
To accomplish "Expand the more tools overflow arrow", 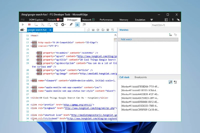I will click(151, 20).
